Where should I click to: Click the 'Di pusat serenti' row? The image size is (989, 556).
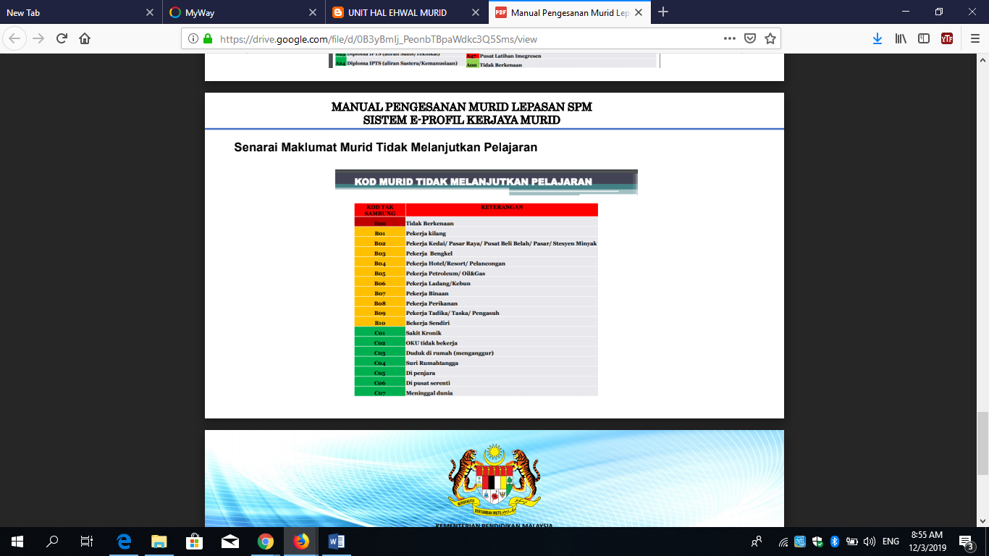click(476, 383)
